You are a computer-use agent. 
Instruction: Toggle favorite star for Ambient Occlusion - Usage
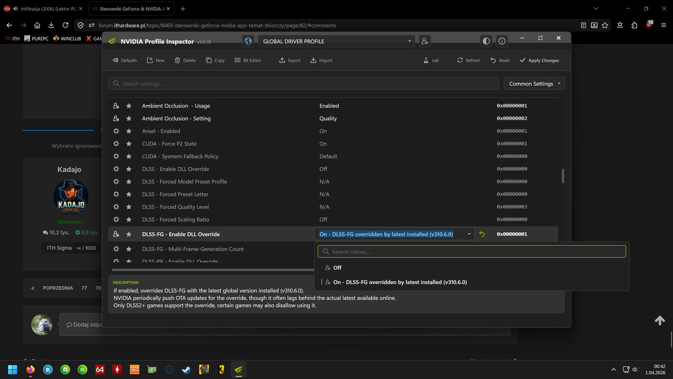click(129, 106)
